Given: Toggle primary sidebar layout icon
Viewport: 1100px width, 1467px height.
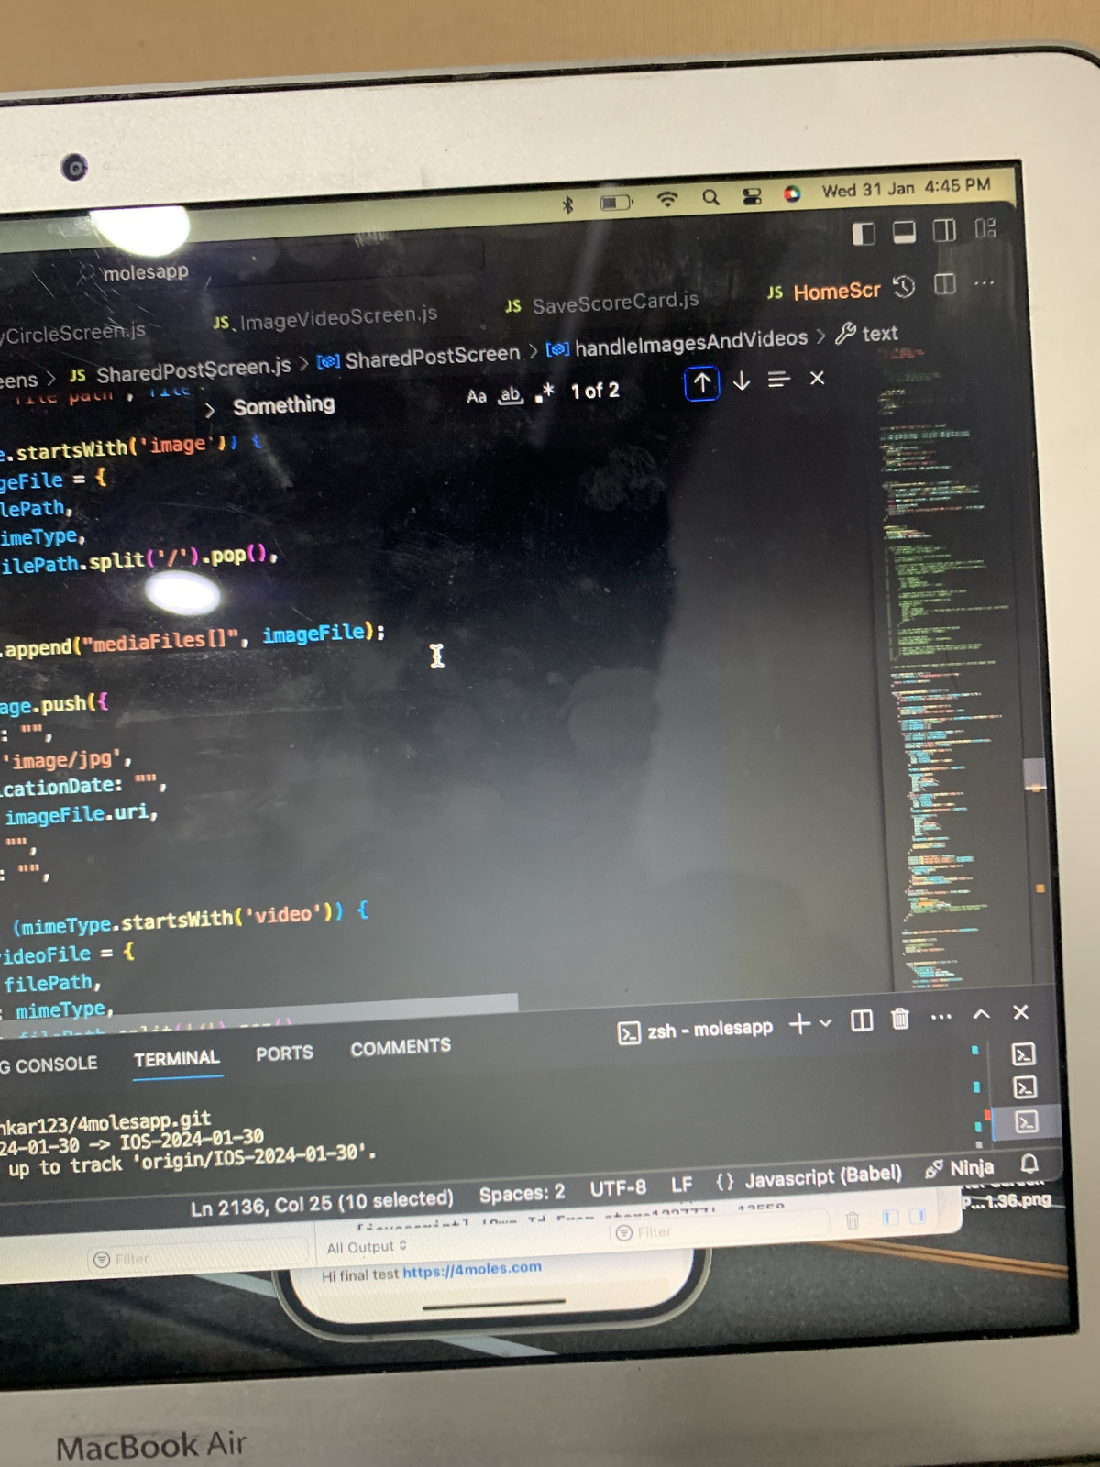Looking at the screenshot, I should [863, 234].
